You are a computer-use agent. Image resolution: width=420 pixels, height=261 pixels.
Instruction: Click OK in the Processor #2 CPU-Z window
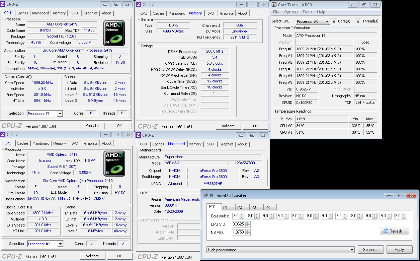pyautogui.click(x=119, y=256)
